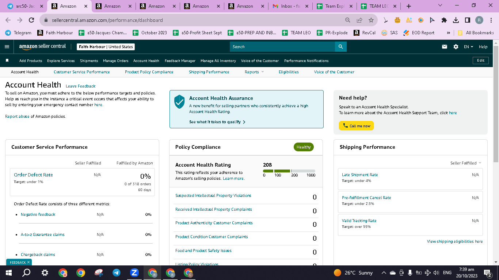Toggle the Chrome side panel icon
Viewport: 499px width, 280px height.
467,20
